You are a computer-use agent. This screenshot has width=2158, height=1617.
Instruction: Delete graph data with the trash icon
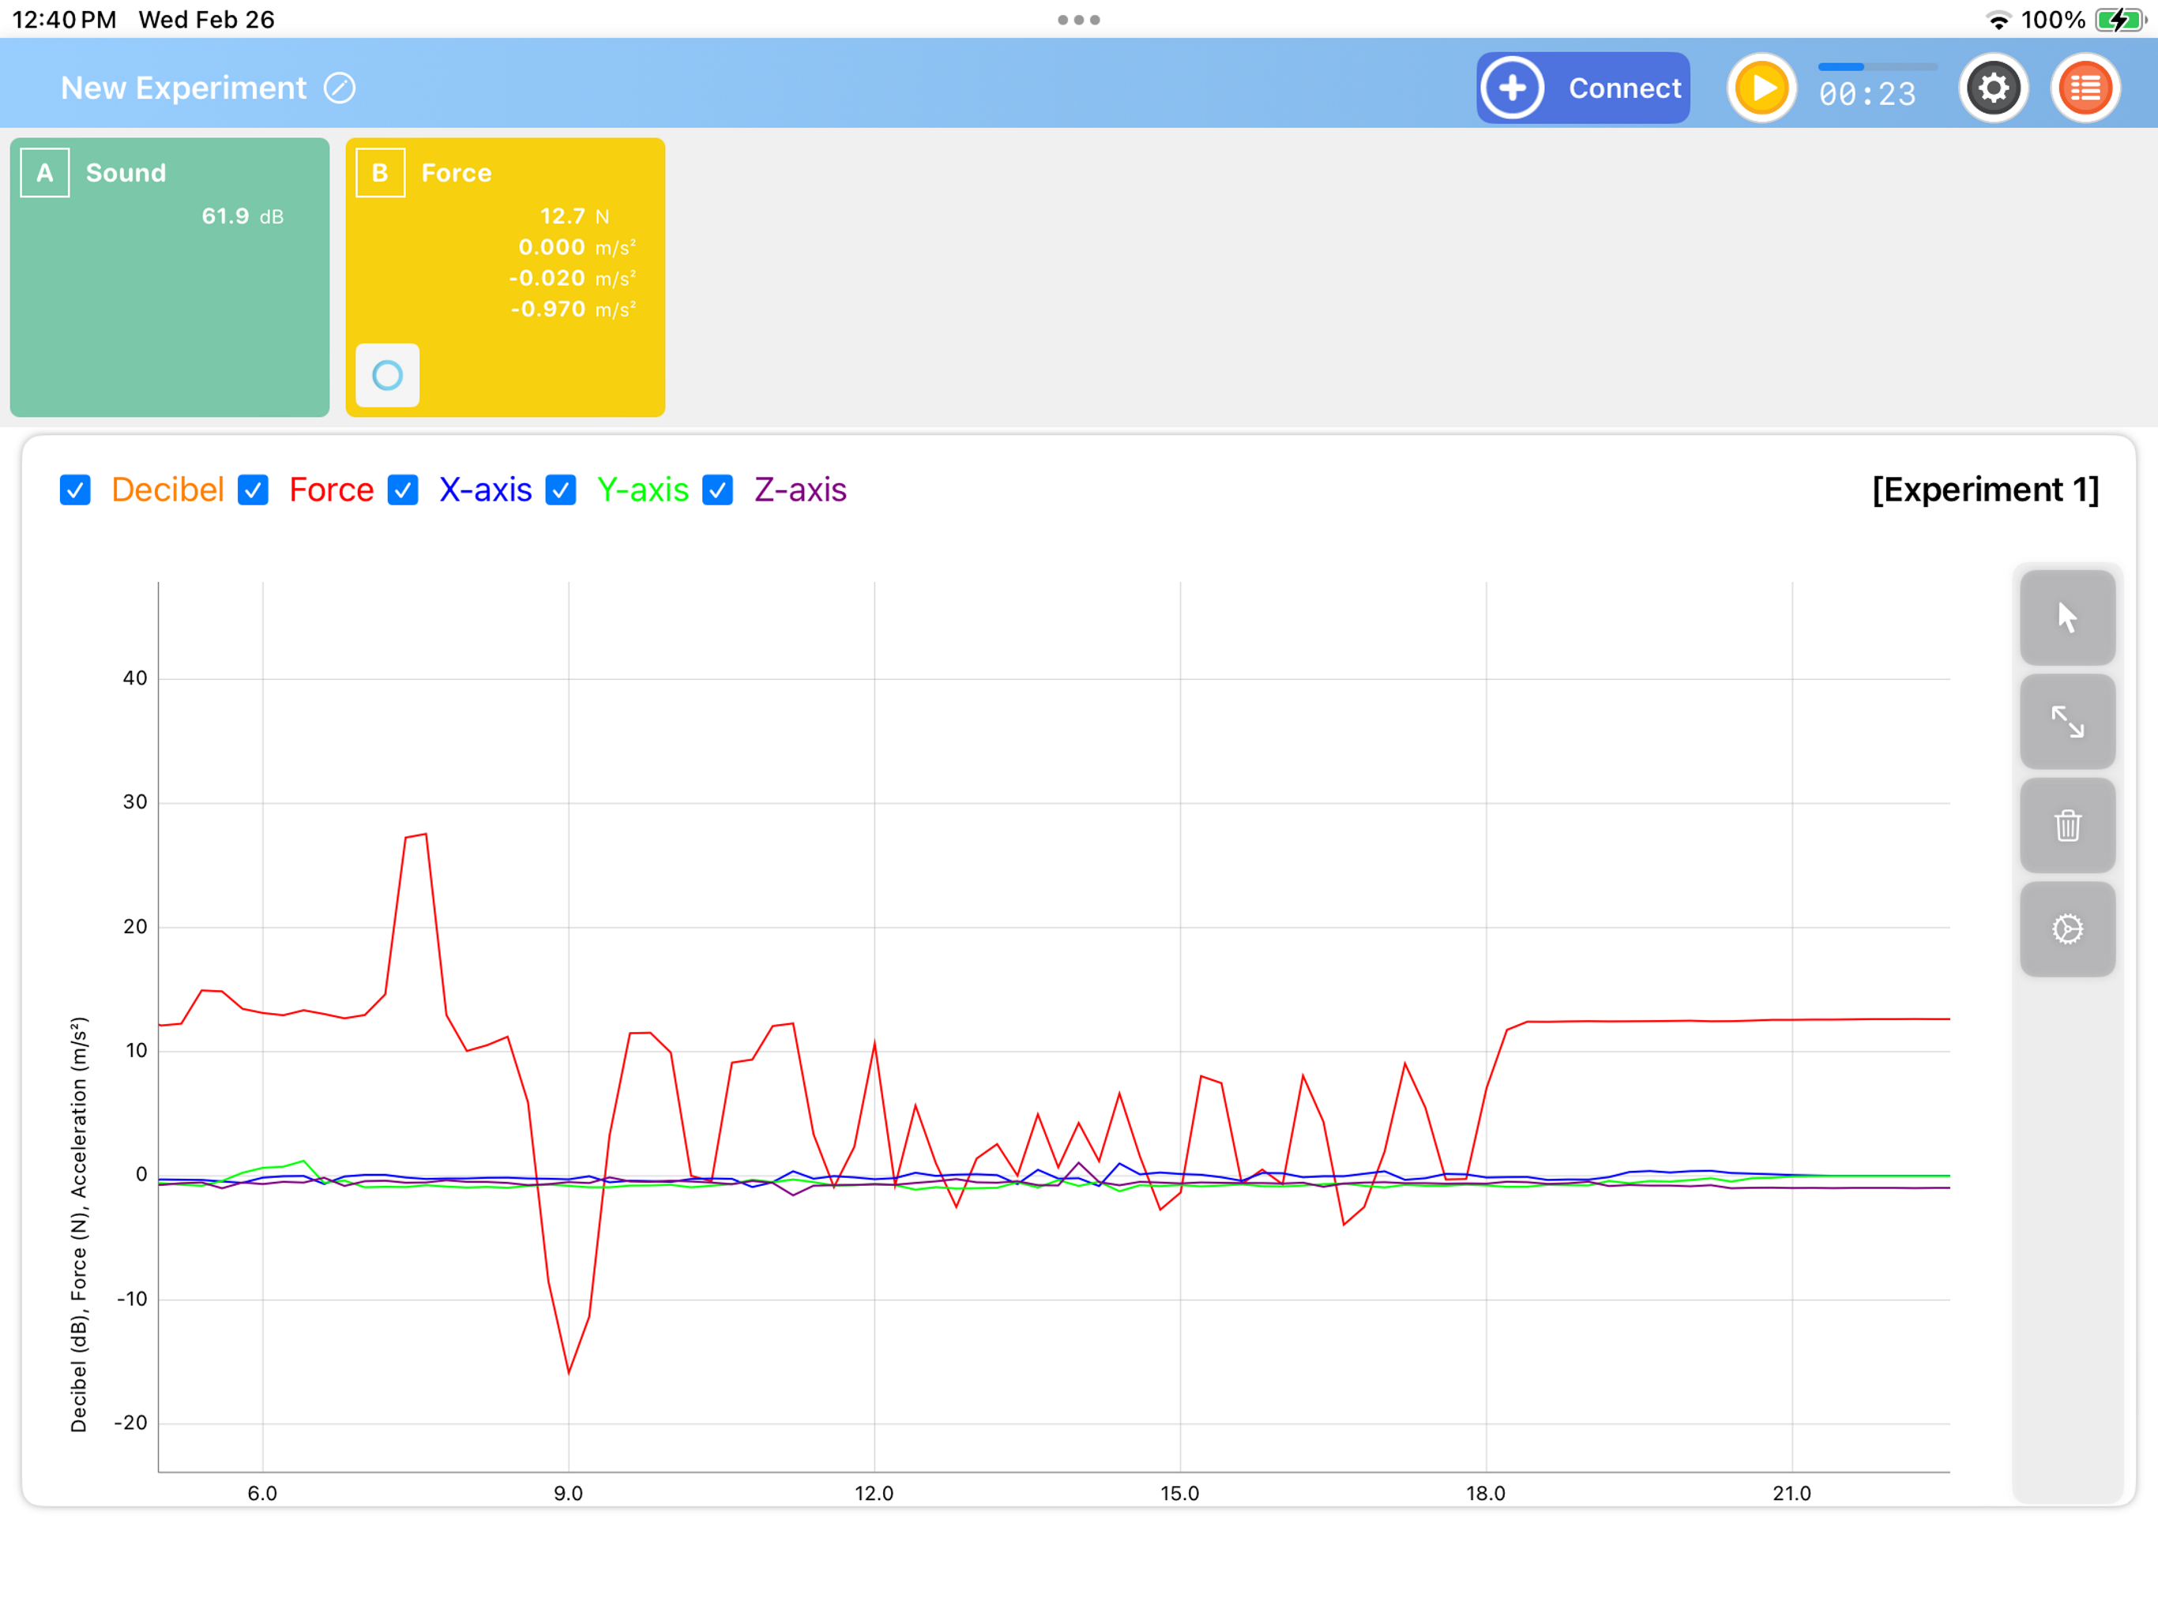[2067, 826]
